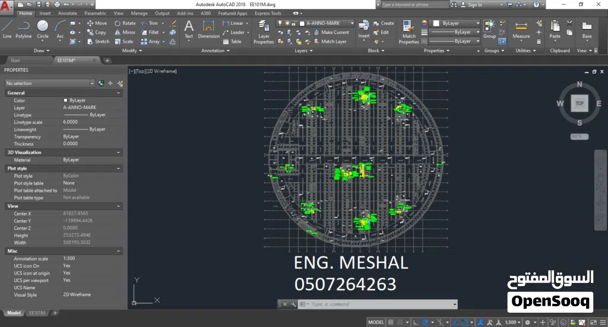Click the Dimension tool
This screenshot has height=327, width=608.
click(x=208, y=28)
